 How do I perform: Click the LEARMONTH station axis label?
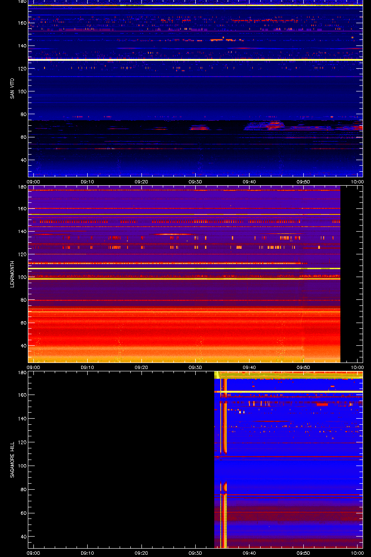tap(12, 274)
